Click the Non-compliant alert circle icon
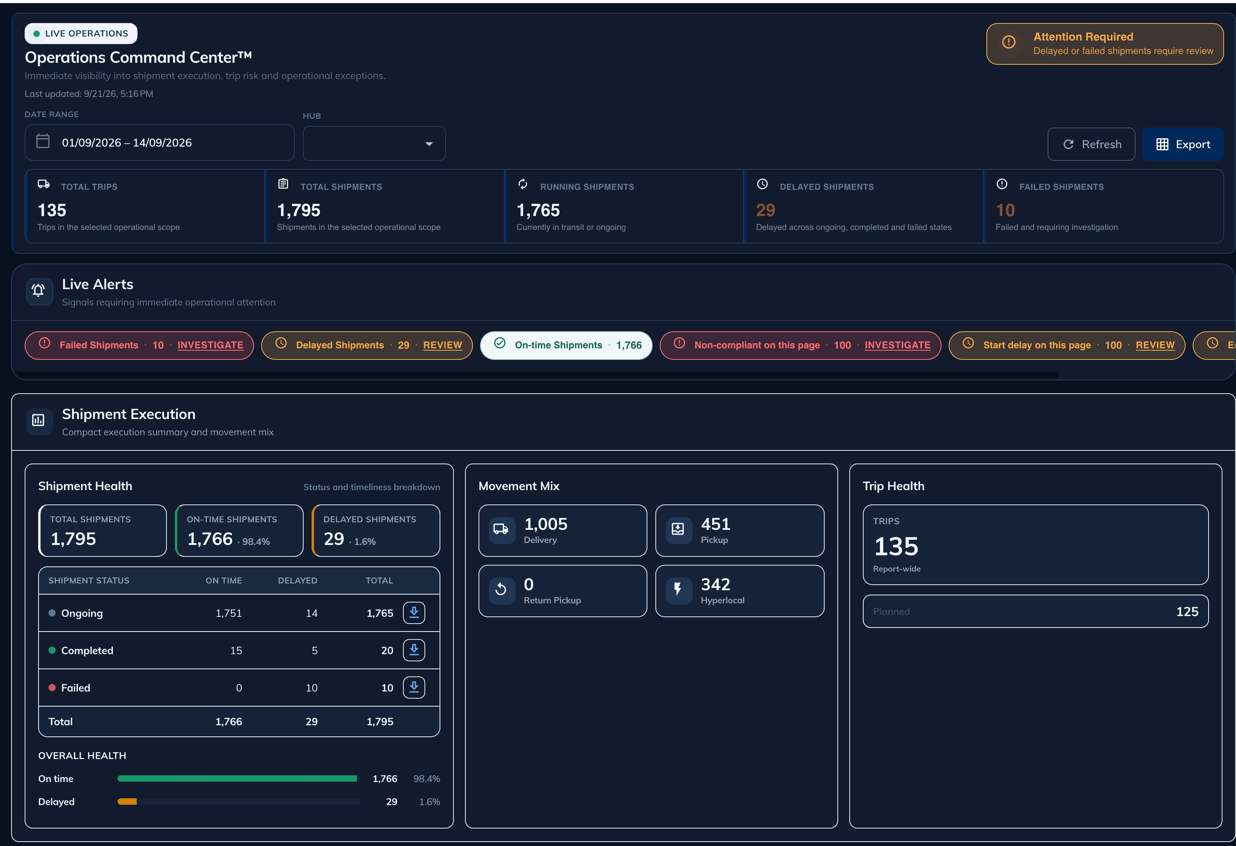Screen dimensions: 1236x846 [680, 344]
